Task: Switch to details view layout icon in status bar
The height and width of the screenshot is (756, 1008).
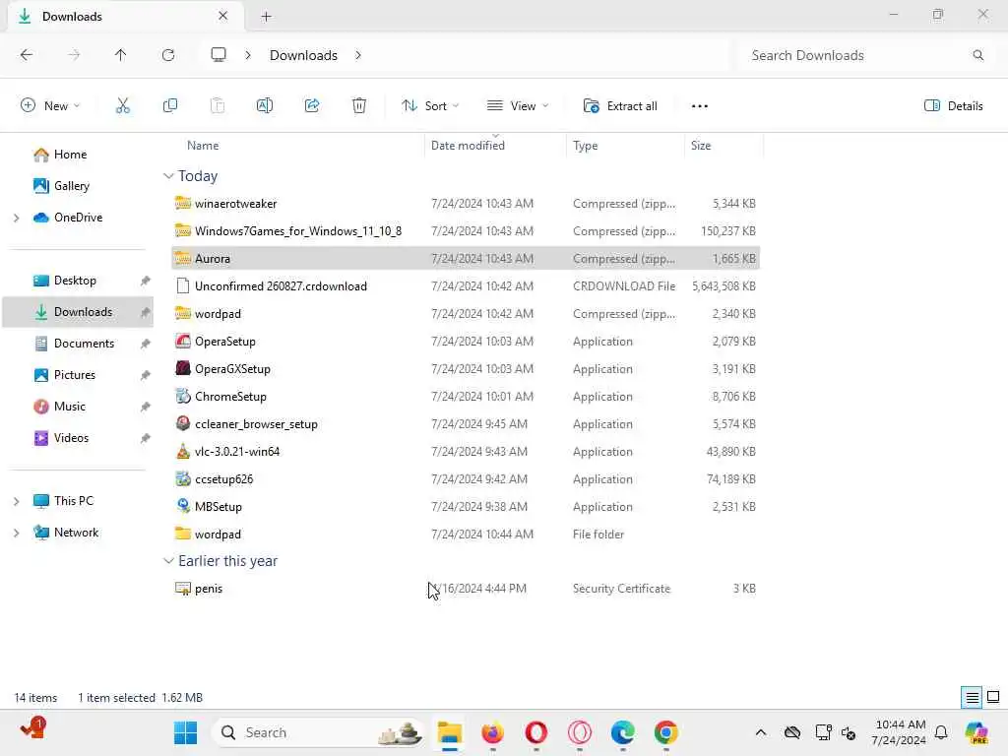Action: (x=972, y=697)
